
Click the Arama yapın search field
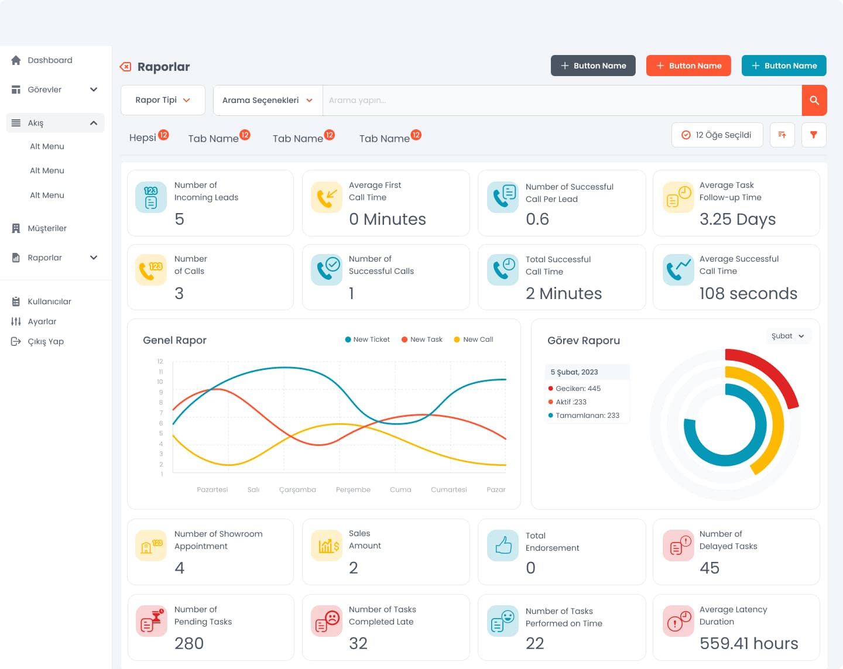point(562,100)
